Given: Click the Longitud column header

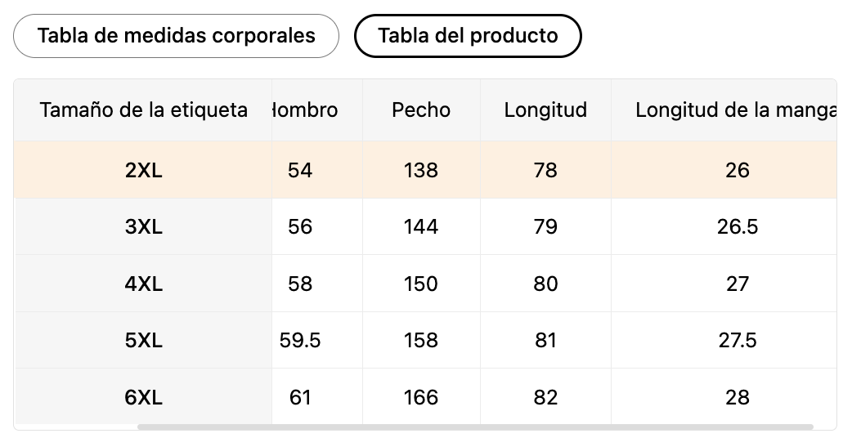Looking at the screenshot, I should pos(545,109).
